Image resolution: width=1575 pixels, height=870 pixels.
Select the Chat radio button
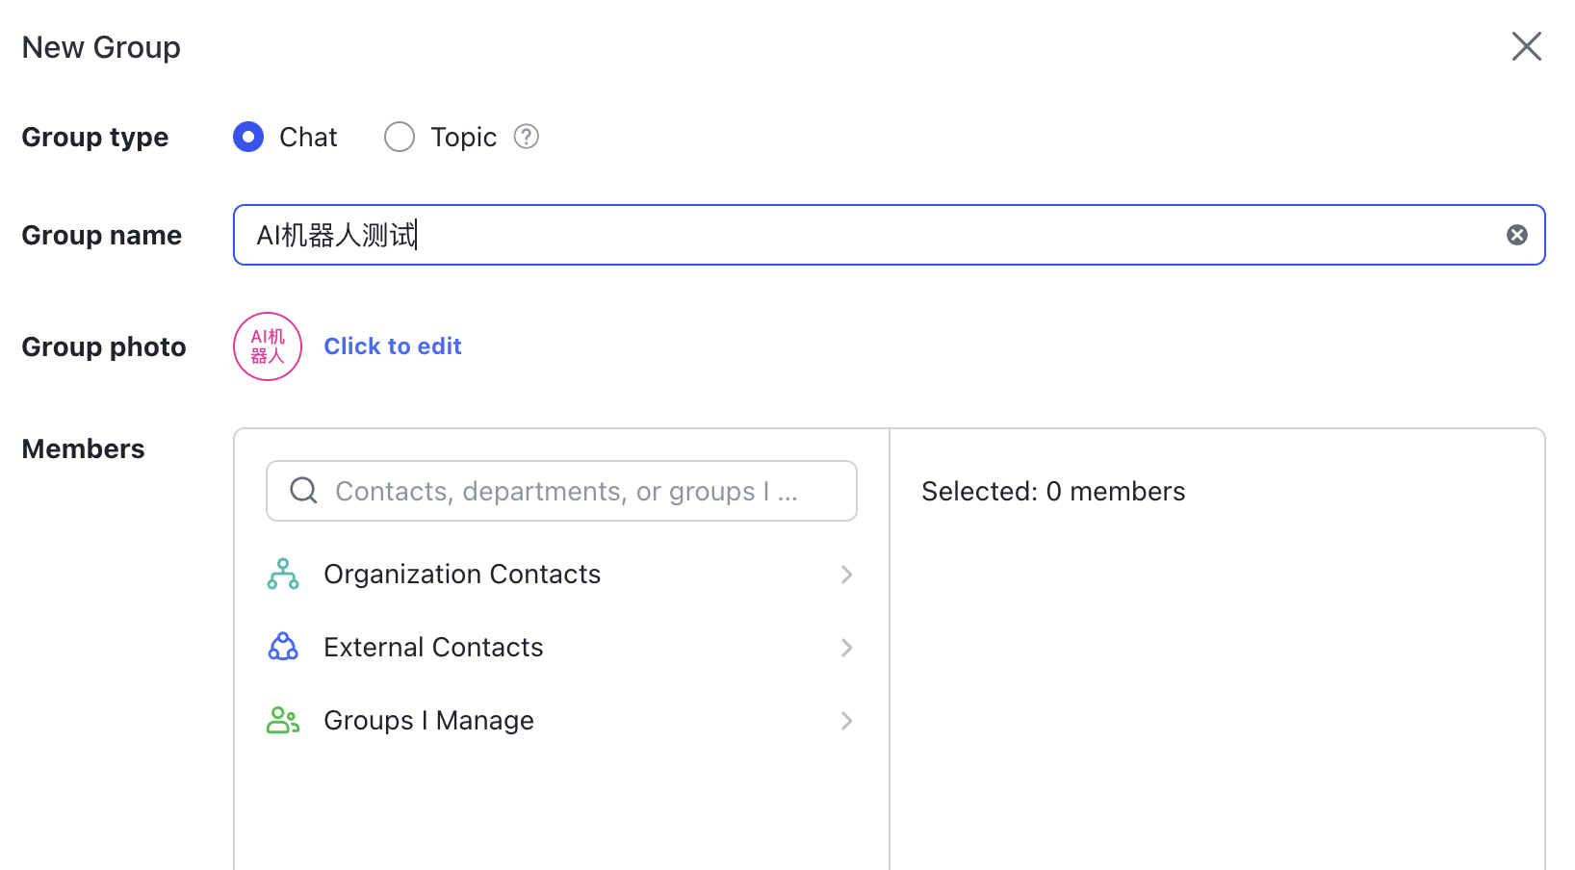(x=248, y=137)
